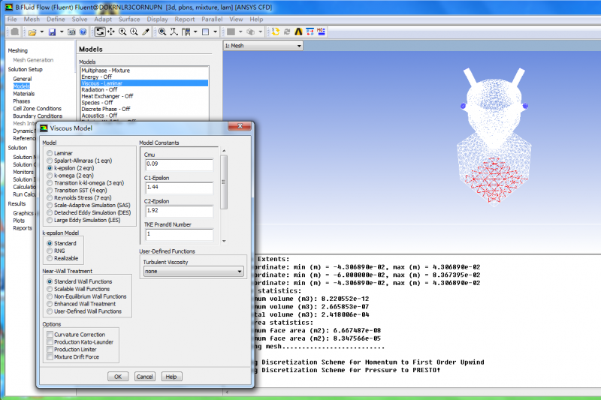This screenshot has height=400, width=601.
Task: Open the blue help question icon
Action: click(x=83, y=32)
